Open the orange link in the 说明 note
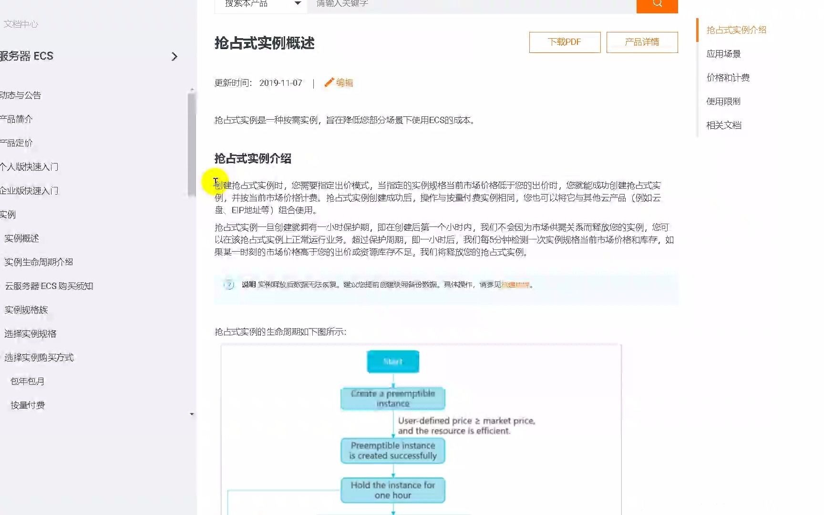 [515, 285]
